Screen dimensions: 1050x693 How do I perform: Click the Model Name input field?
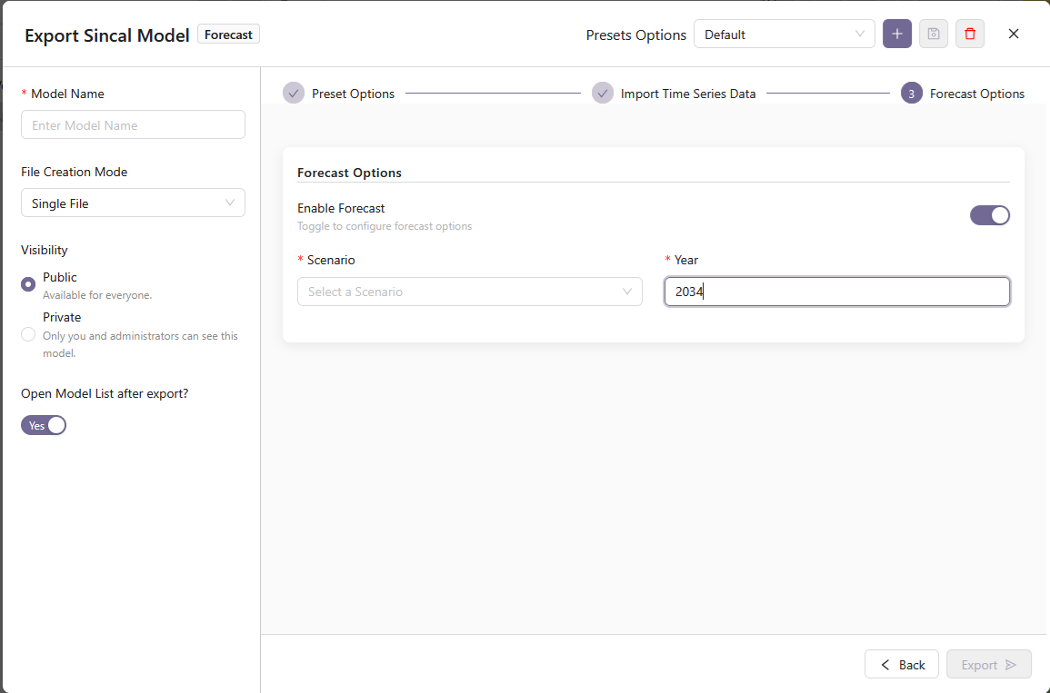(x=134, y=125)
